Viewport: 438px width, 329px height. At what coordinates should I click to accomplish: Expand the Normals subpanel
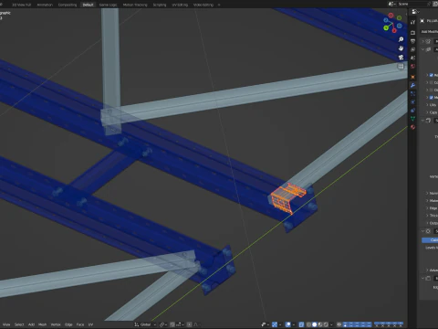(x=427, y=193)
